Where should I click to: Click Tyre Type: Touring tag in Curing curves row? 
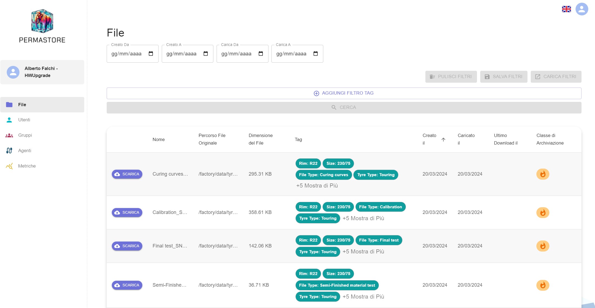coord(376,175)
